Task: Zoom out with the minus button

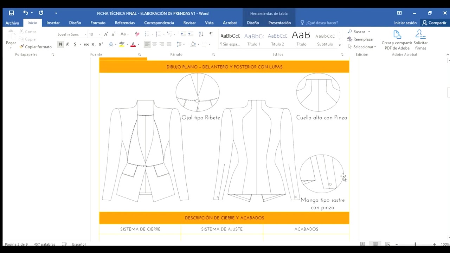Action: coord(397,244)
